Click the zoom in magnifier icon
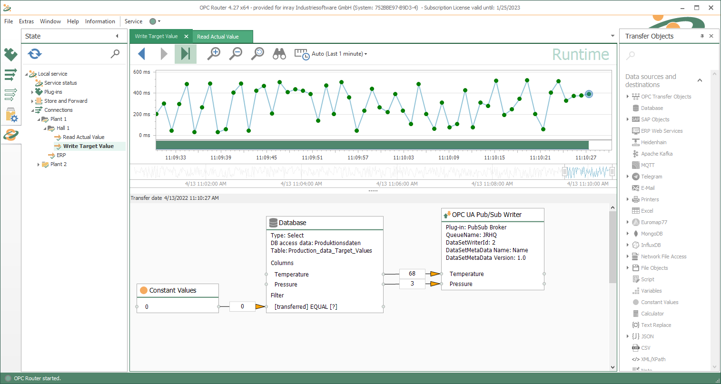 click(214, 54)
